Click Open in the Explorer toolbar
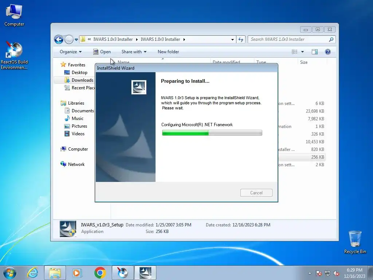Viewport: 373px width, 280px height. coord(102,52)
